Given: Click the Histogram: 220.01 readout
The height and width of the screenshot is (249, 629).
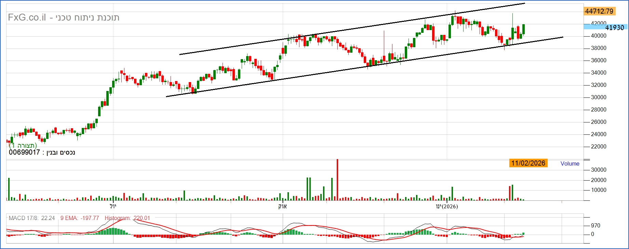Looking at the screenshot, I should pyautogui.click(x=127, y=218).
